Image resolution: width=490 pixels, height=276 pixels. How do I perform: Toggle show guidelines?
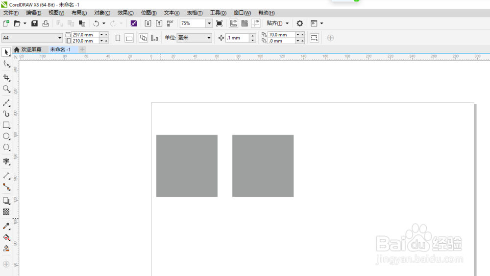coord(256,23)
